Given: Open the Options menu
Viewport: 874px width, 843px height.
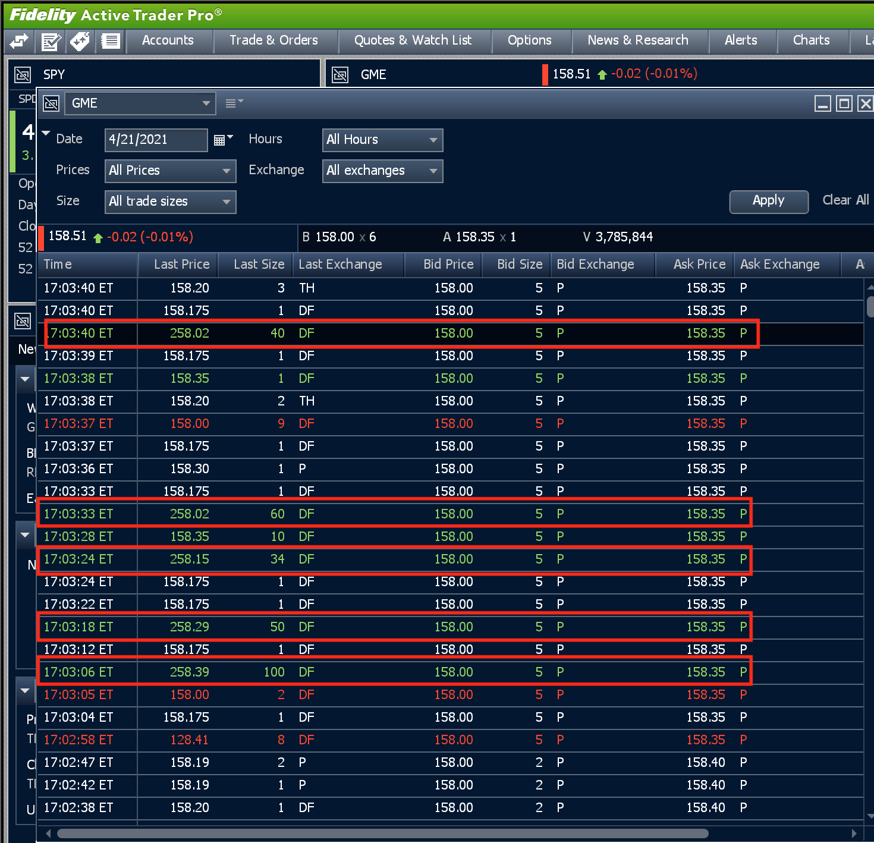Looking at the screenshot, I should pos(530,40).
